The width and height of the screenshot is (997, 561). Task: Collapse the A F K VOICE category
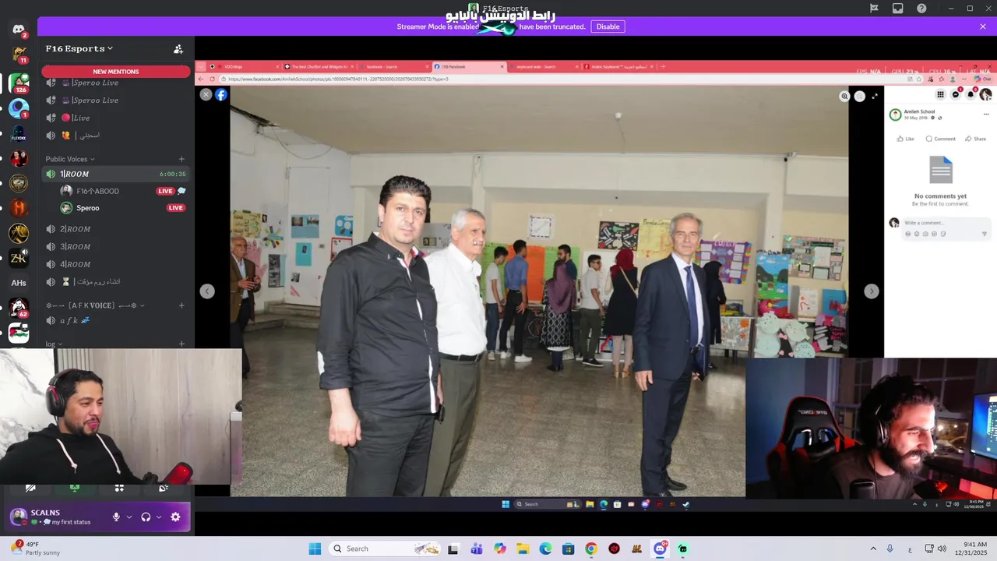click(95, 305)
